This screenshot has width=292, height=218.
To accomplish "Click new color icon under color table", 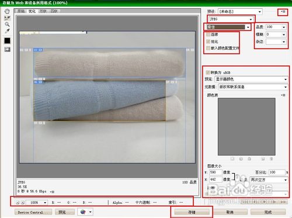I will pyautogui.click(x=263, y=159).
